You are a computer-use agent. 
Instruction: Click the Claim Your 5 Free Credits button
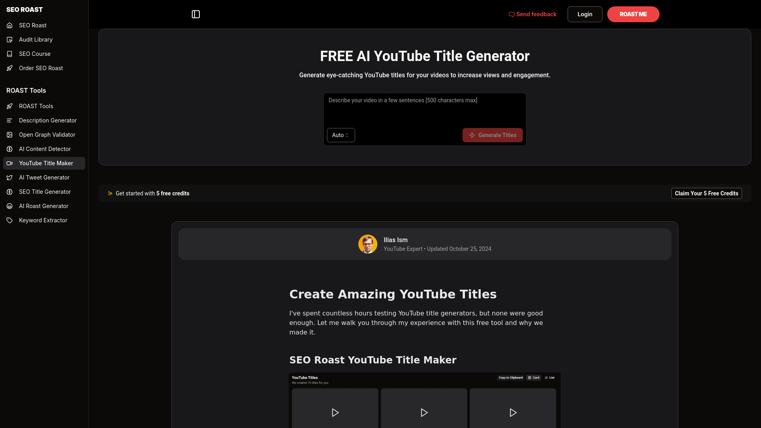707,193
